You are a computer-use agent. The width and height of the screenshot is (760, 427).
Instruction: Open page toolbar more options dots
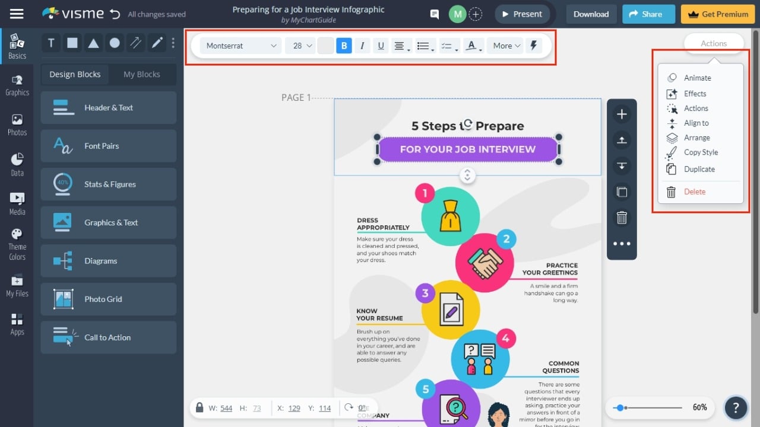pos(622,244)
